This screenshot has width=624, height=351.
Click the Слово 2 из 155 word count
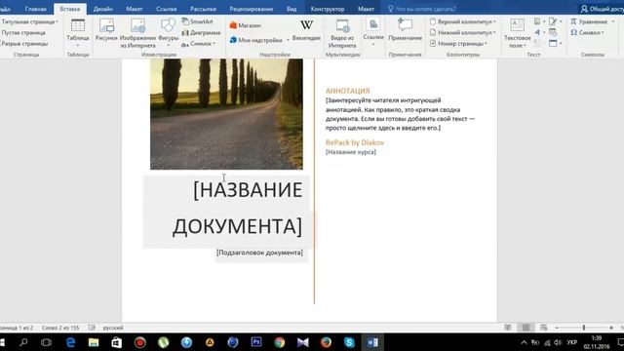[60, 328]
